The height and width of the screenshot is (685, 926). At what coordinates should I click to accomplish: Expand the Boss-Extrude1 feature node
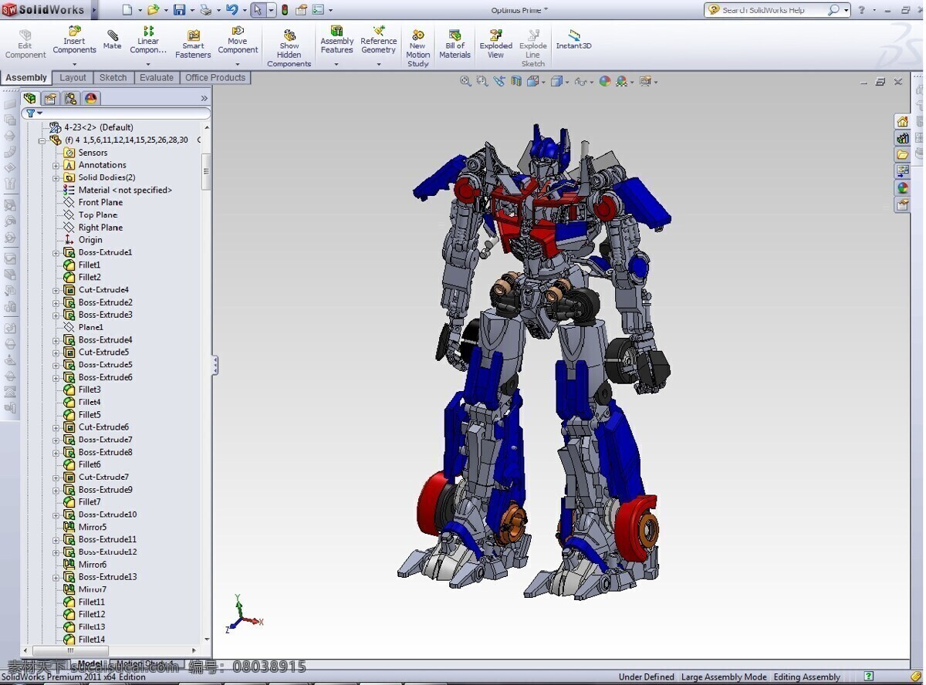[56, 253]
